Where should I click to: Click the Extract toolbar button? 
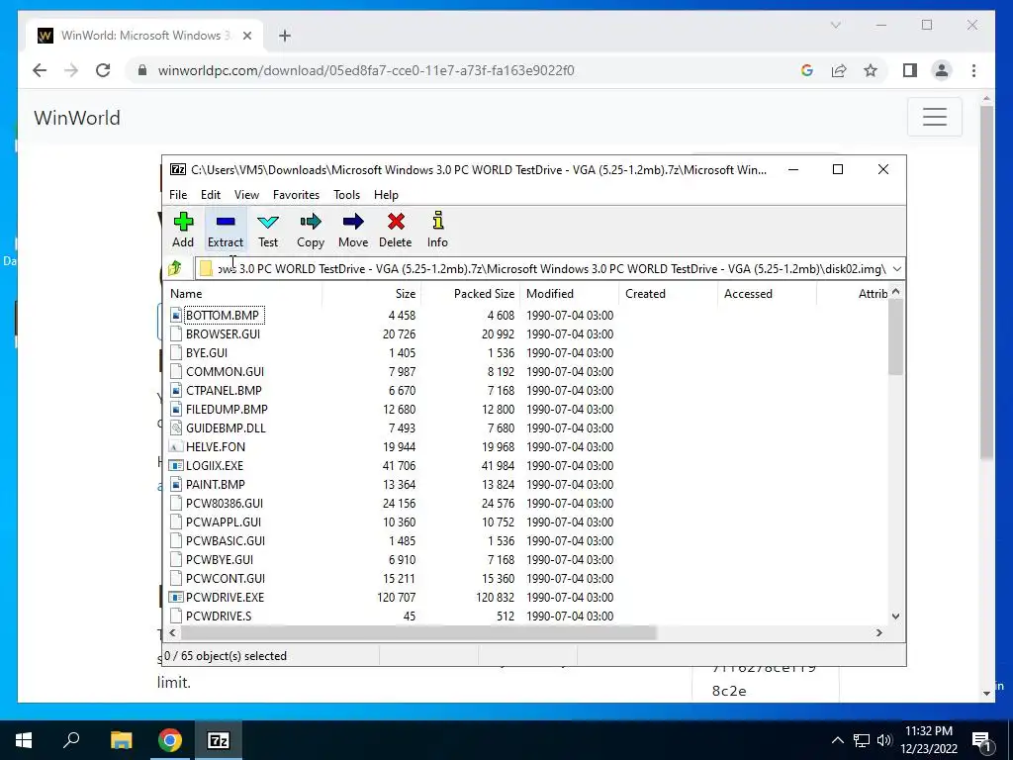click(226, 230)
